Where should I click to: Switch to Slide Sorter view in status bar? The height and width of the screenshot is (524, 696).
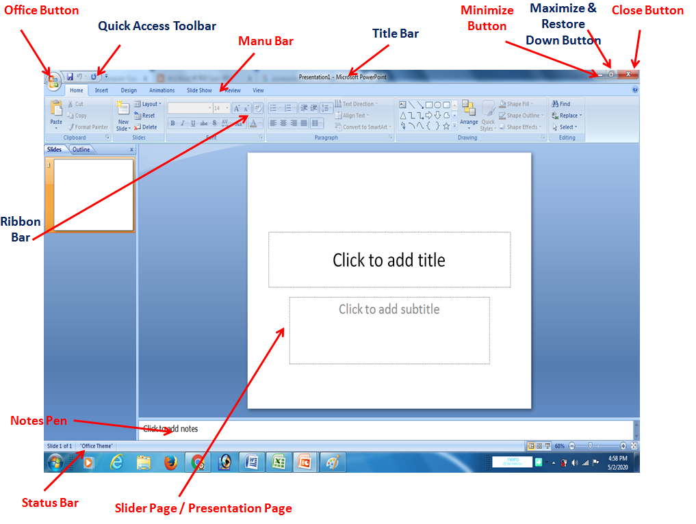click(539, 446)
